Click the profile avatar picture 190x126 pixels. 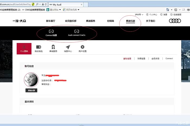click(31, 80)
